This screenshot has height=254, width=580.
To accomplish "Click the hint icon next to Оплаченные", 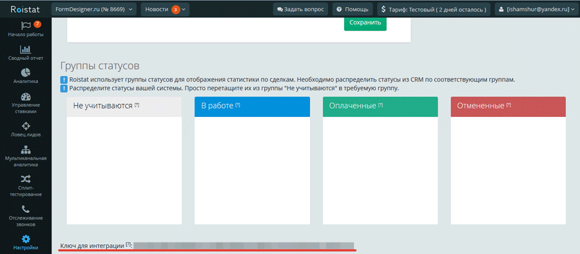I will [381, 105].
